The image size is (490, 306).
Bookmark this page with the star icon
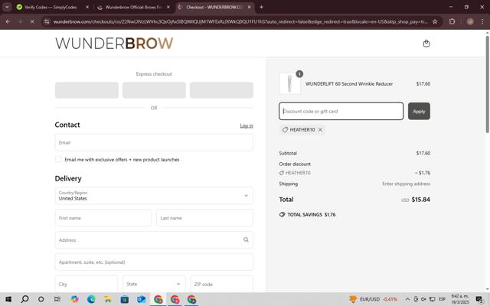point(435,21)
